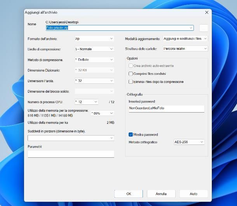Click the Annulla button

tap(161, 194)
